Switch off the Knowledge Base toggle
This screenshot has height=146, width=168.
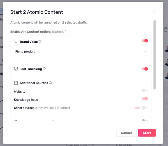pyautogui.click(x=144, y=99)
